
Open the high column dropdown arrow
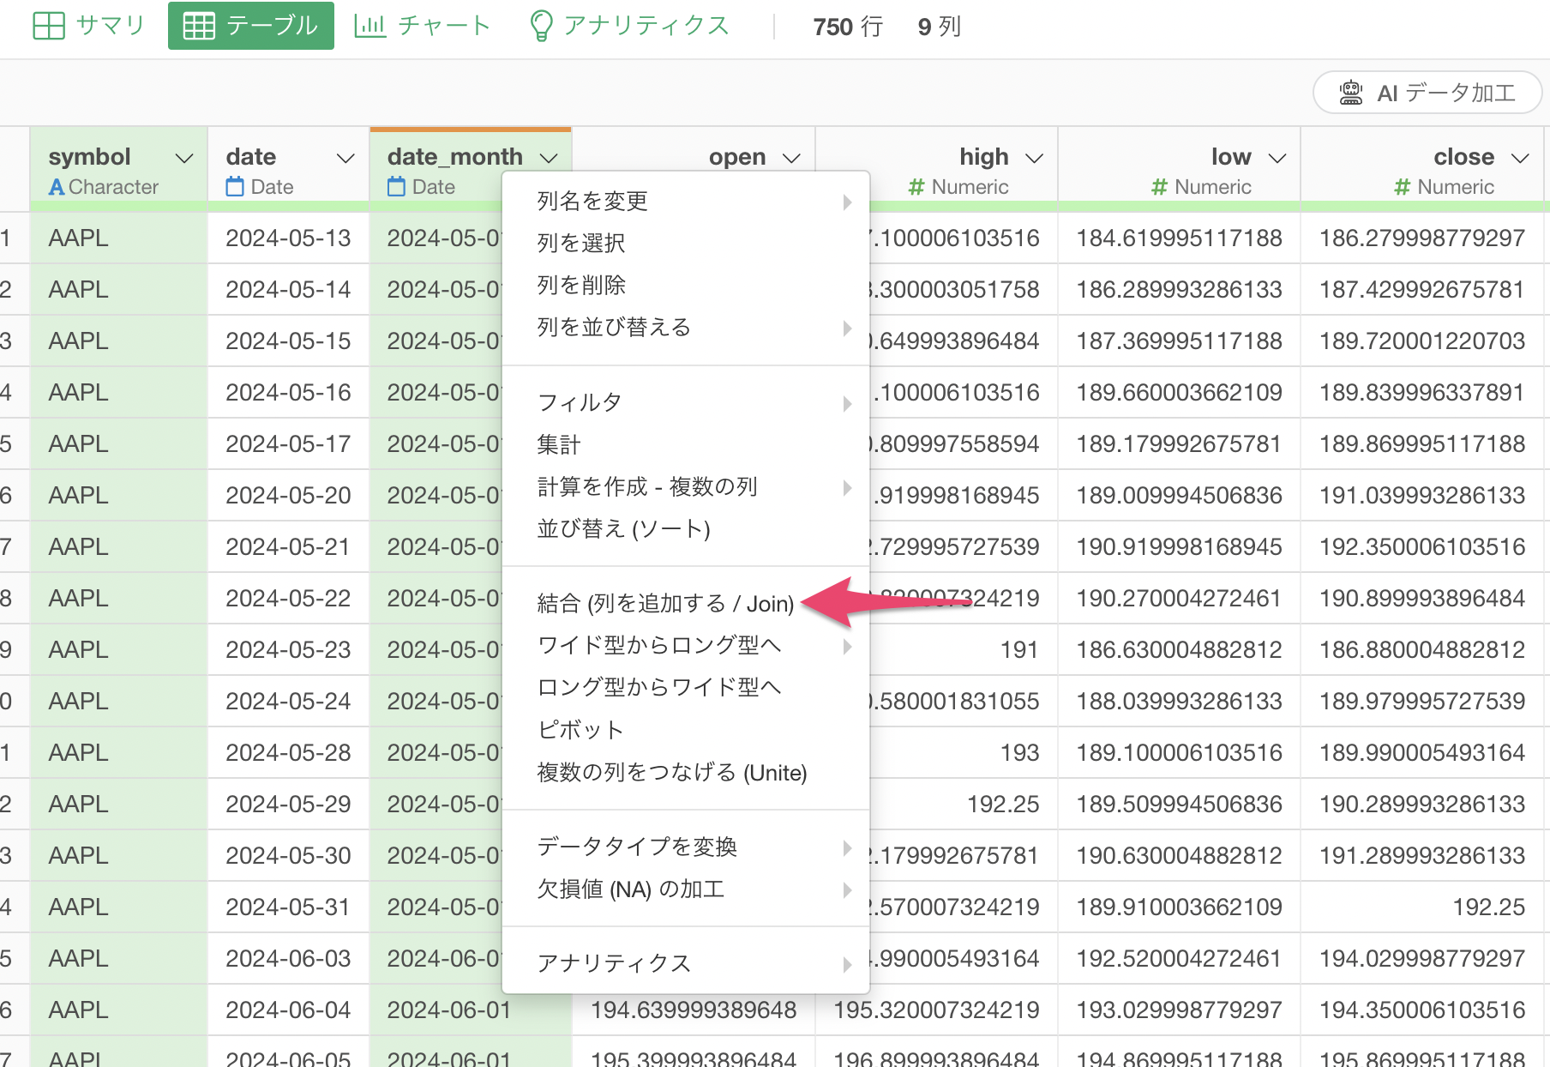tap(1034, 158)
